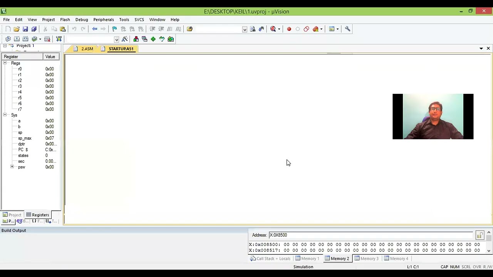The width and height of the screenshot is (493, 277).
Task: Paste from the clipboard with the toolbar icon
Action: 63,29
